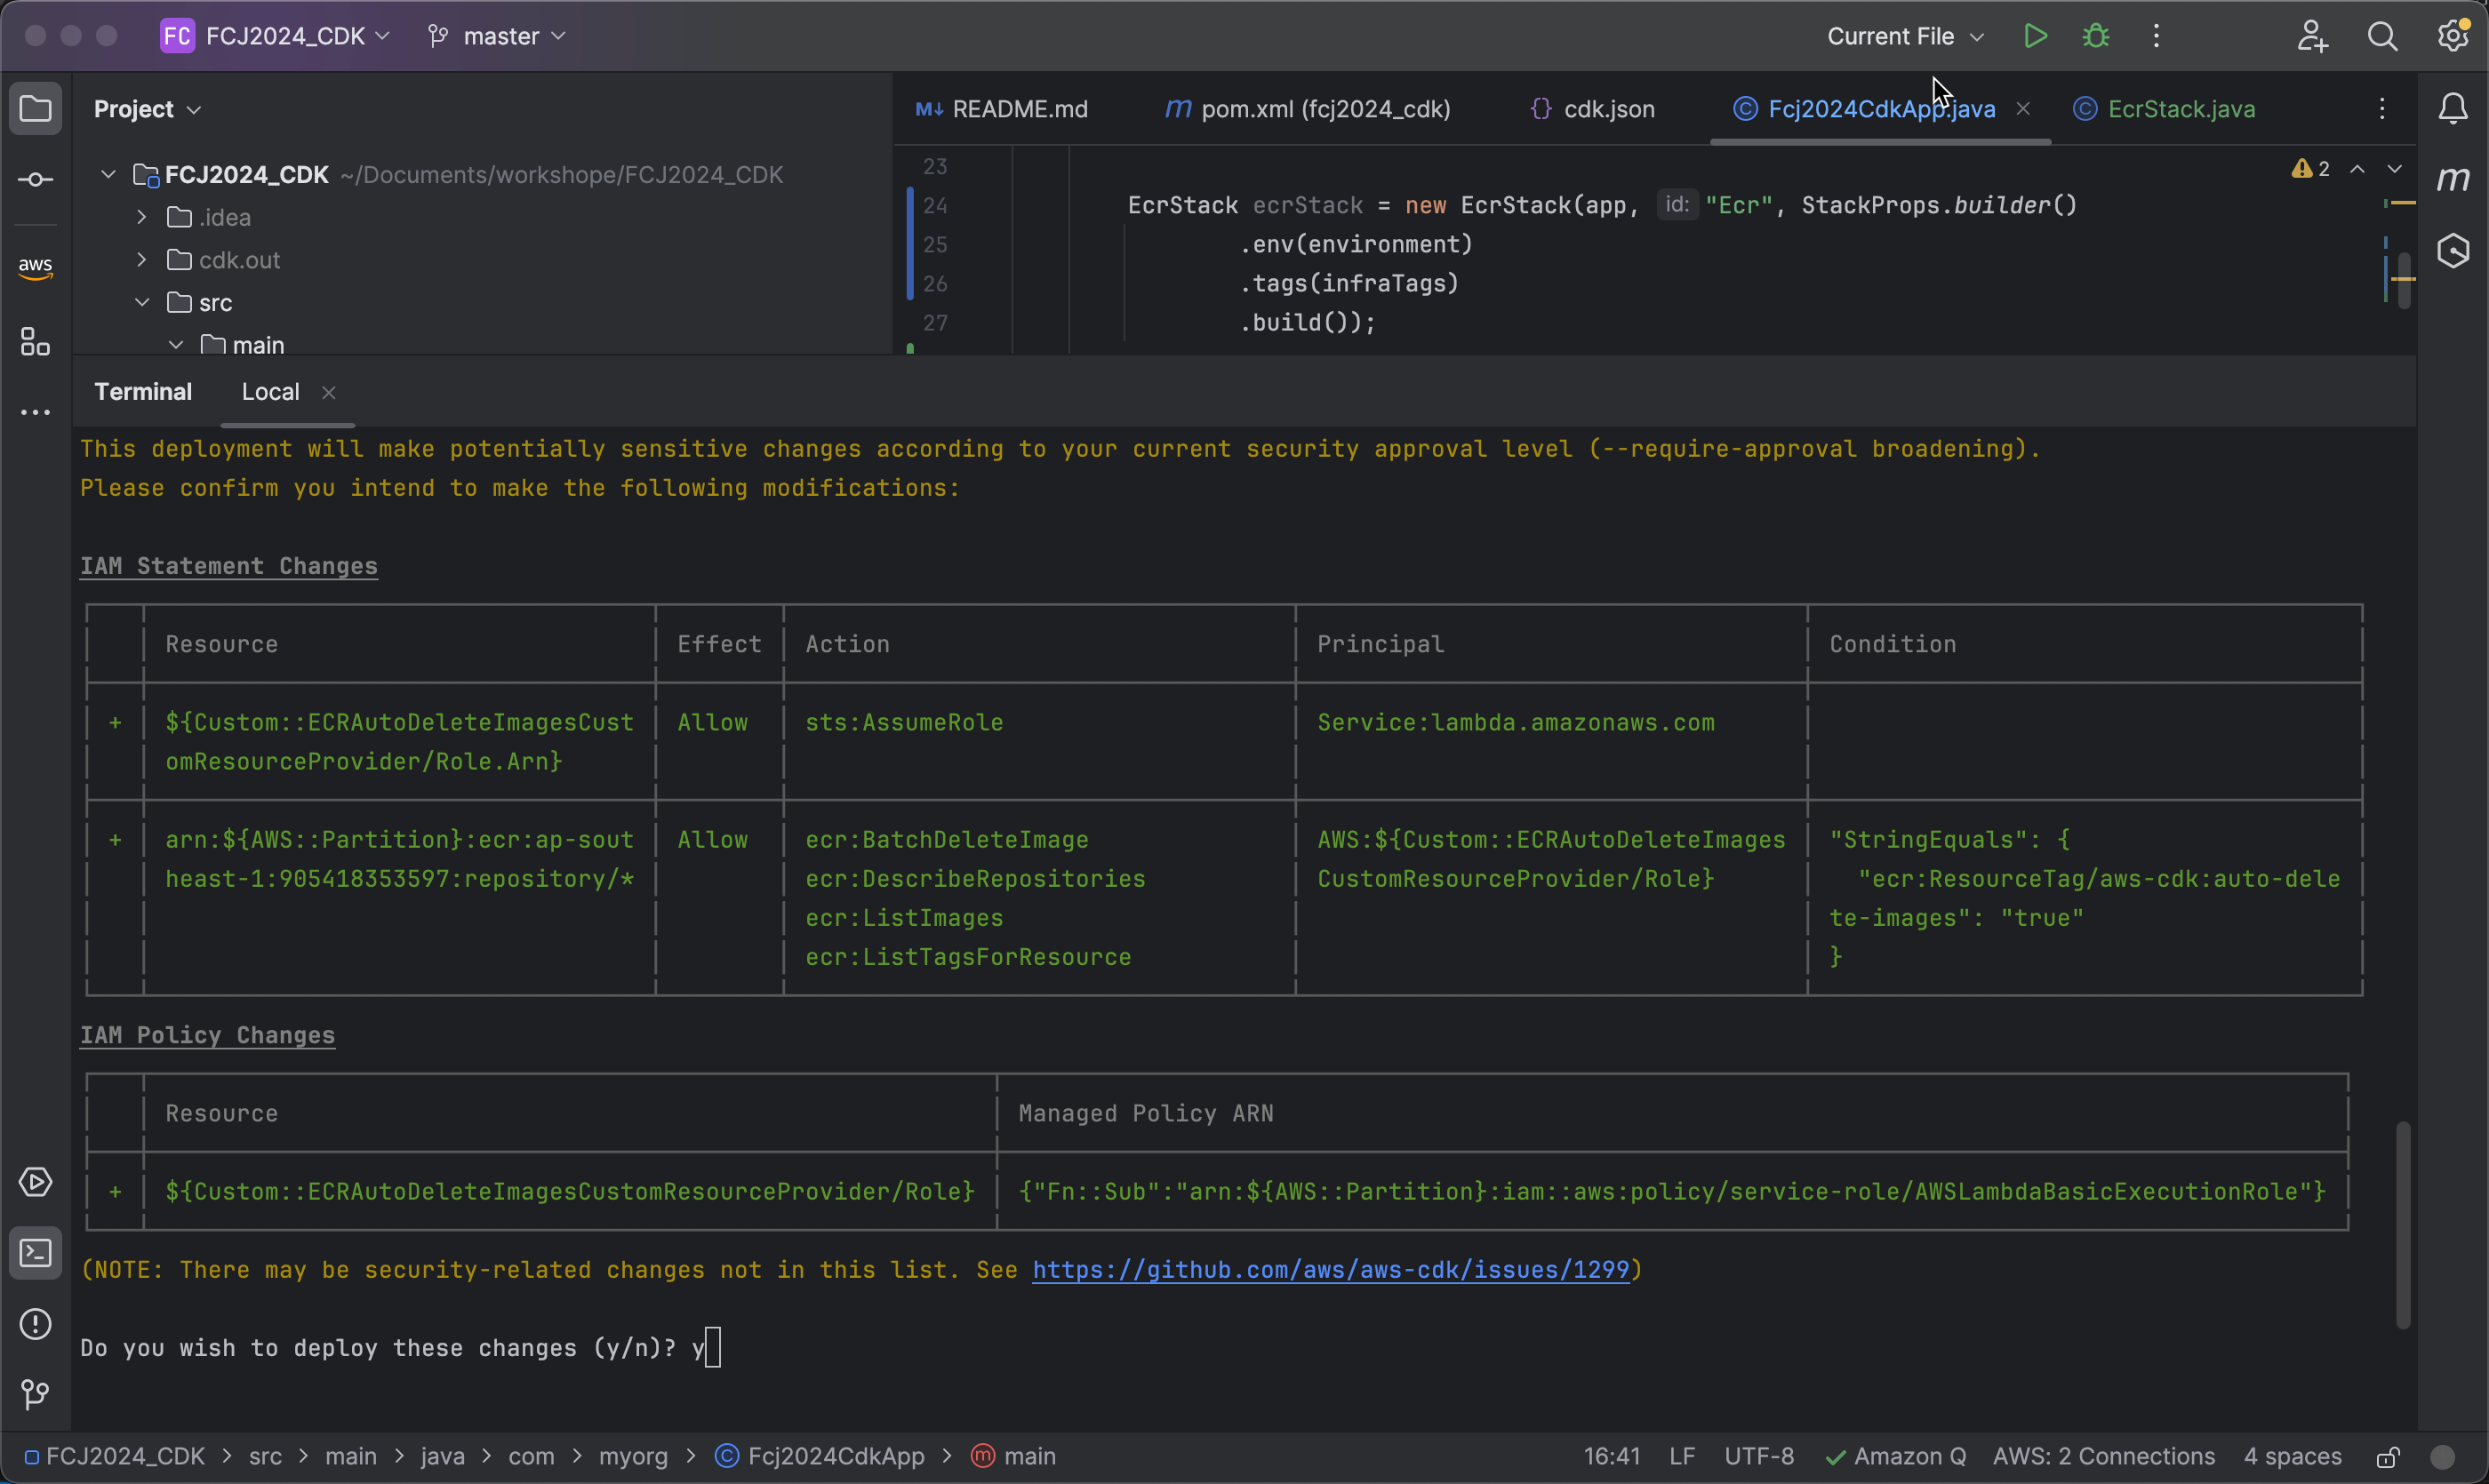This screenshot has width=2489, height=1484.
Task: Show more tool windows ellipsis
Action: (x=36, y=412)
